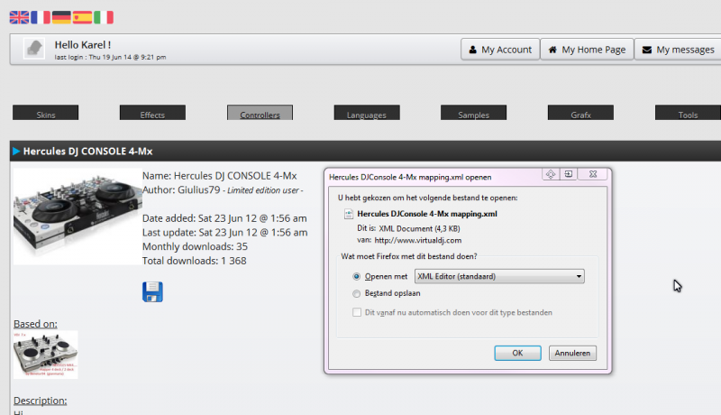Click 'Monthly downloads: 35' text
The width and height of the screenshot is (721, 415).
coord(195,246)
